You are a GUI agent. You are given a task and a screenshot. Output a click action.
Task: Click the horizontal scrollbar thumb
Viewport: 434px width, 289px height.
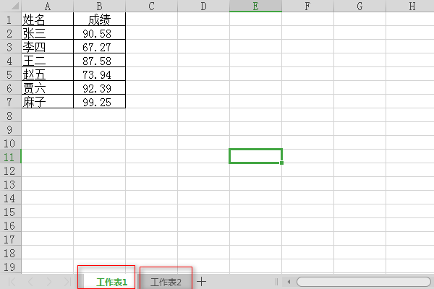(x=363, y=282)
